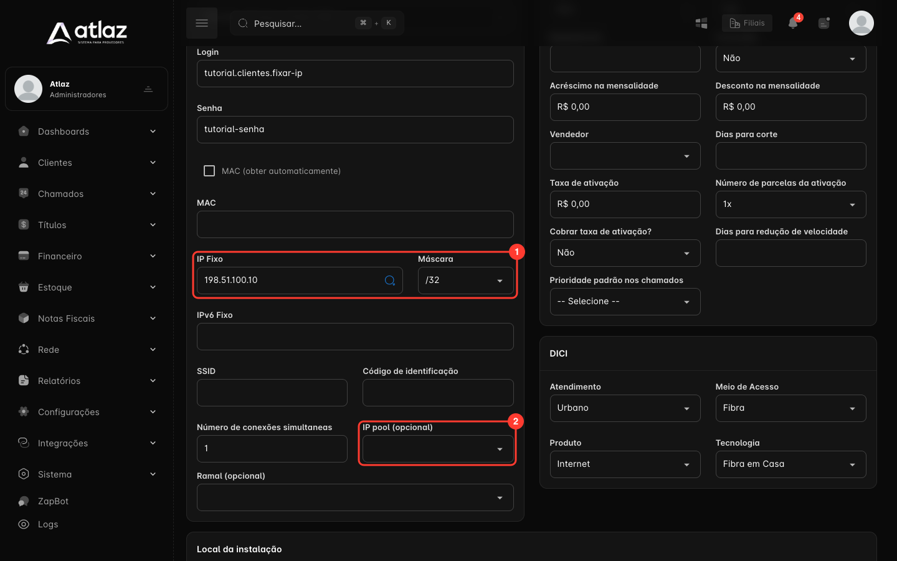Click the Financeiro card icon

[24, 256]
